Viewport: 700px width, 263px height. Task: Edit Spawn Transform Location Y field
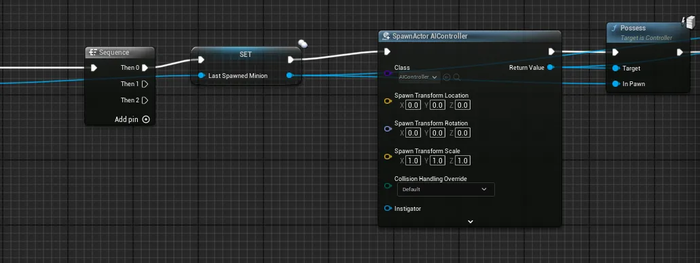438,105
